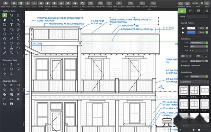The height and width of the screenshot is (132, 211).
Task: Toggle the left Show/Hide Panels button
Action: [181, 4]
